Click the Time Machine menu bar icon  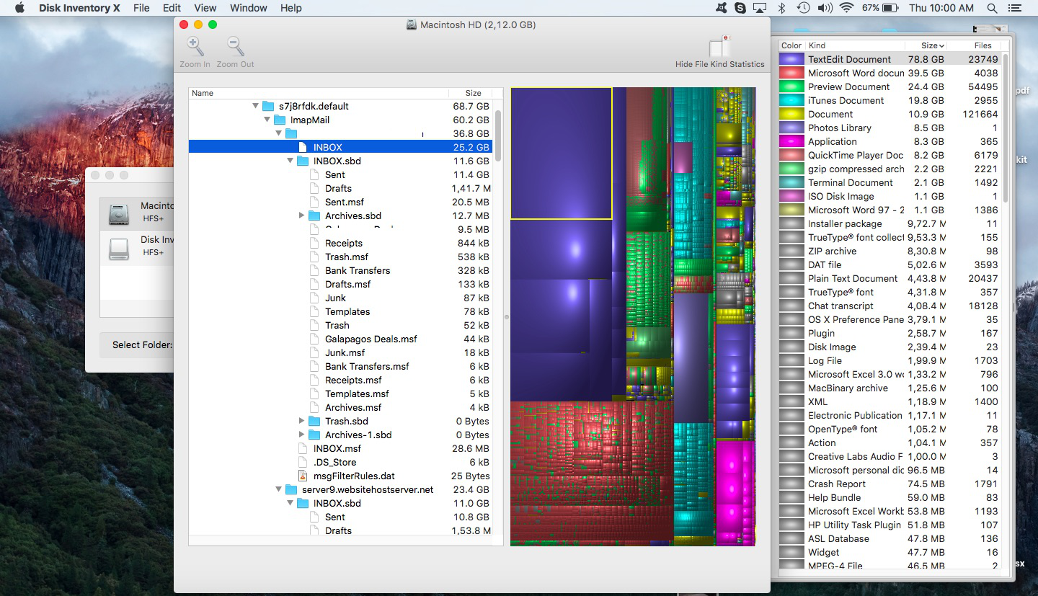click(802, 8)
